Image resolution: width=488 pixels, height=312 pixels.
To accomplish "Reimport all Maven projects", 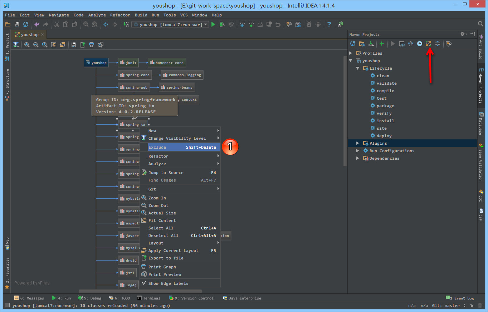I will click(x=353, y=44).
